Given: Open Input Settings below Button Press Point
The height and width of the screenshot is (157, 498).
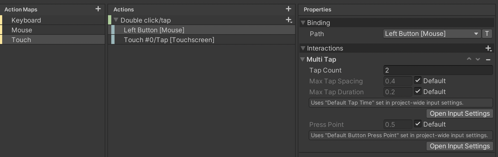Looking at the screenshot, I should (x=460, y=146).
